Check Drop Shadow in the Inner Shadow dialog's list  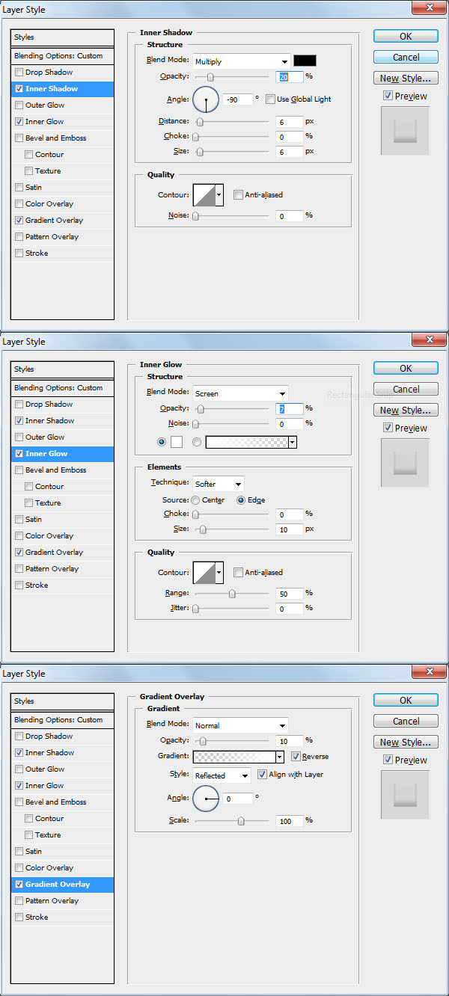tap(19, 73)
